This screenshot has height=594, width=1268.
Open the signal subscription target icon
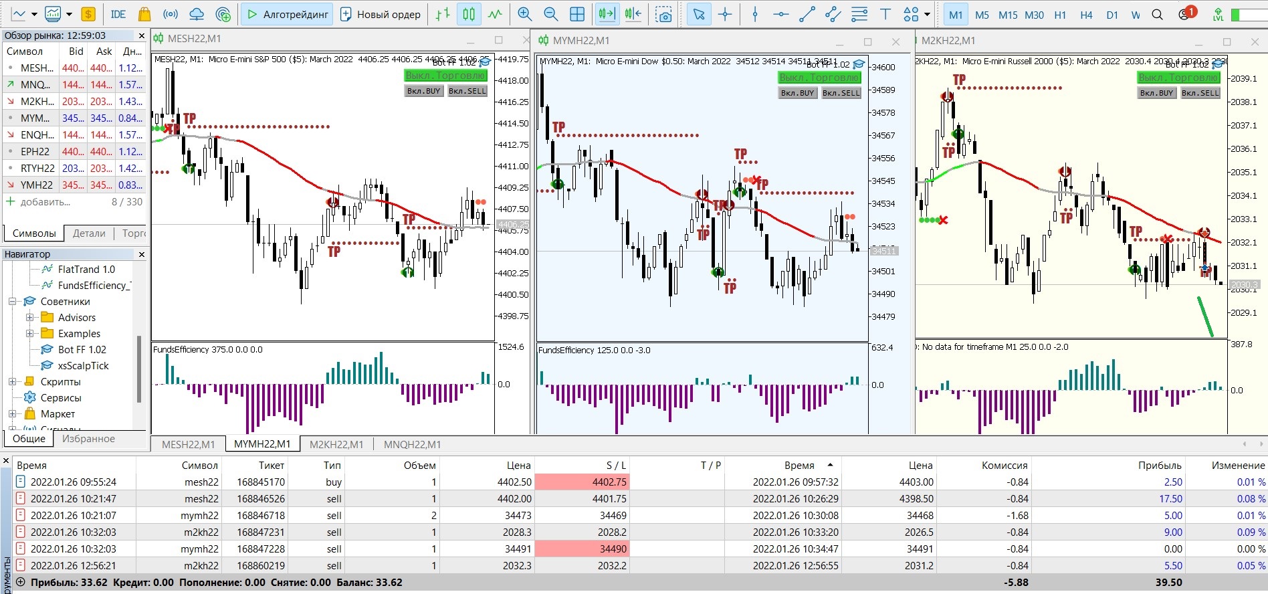click(223, 14)
